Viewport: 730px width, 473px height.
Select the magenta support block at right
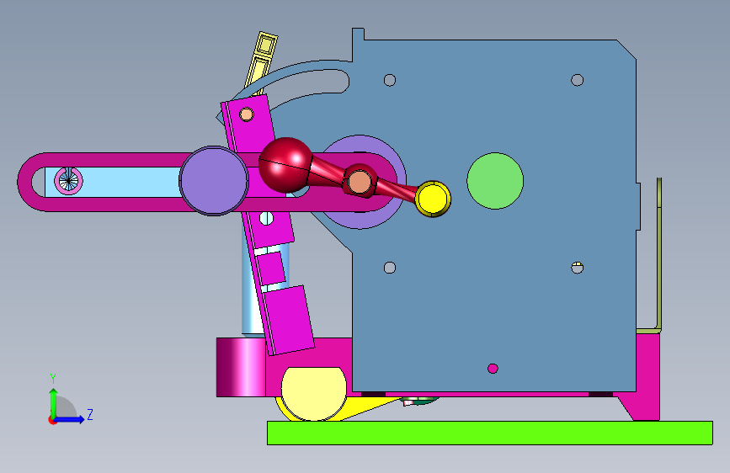tap(647, 377)
